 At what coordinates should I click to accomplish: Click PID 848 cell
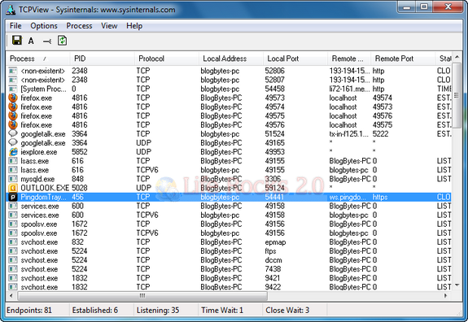tap(77, 179)
